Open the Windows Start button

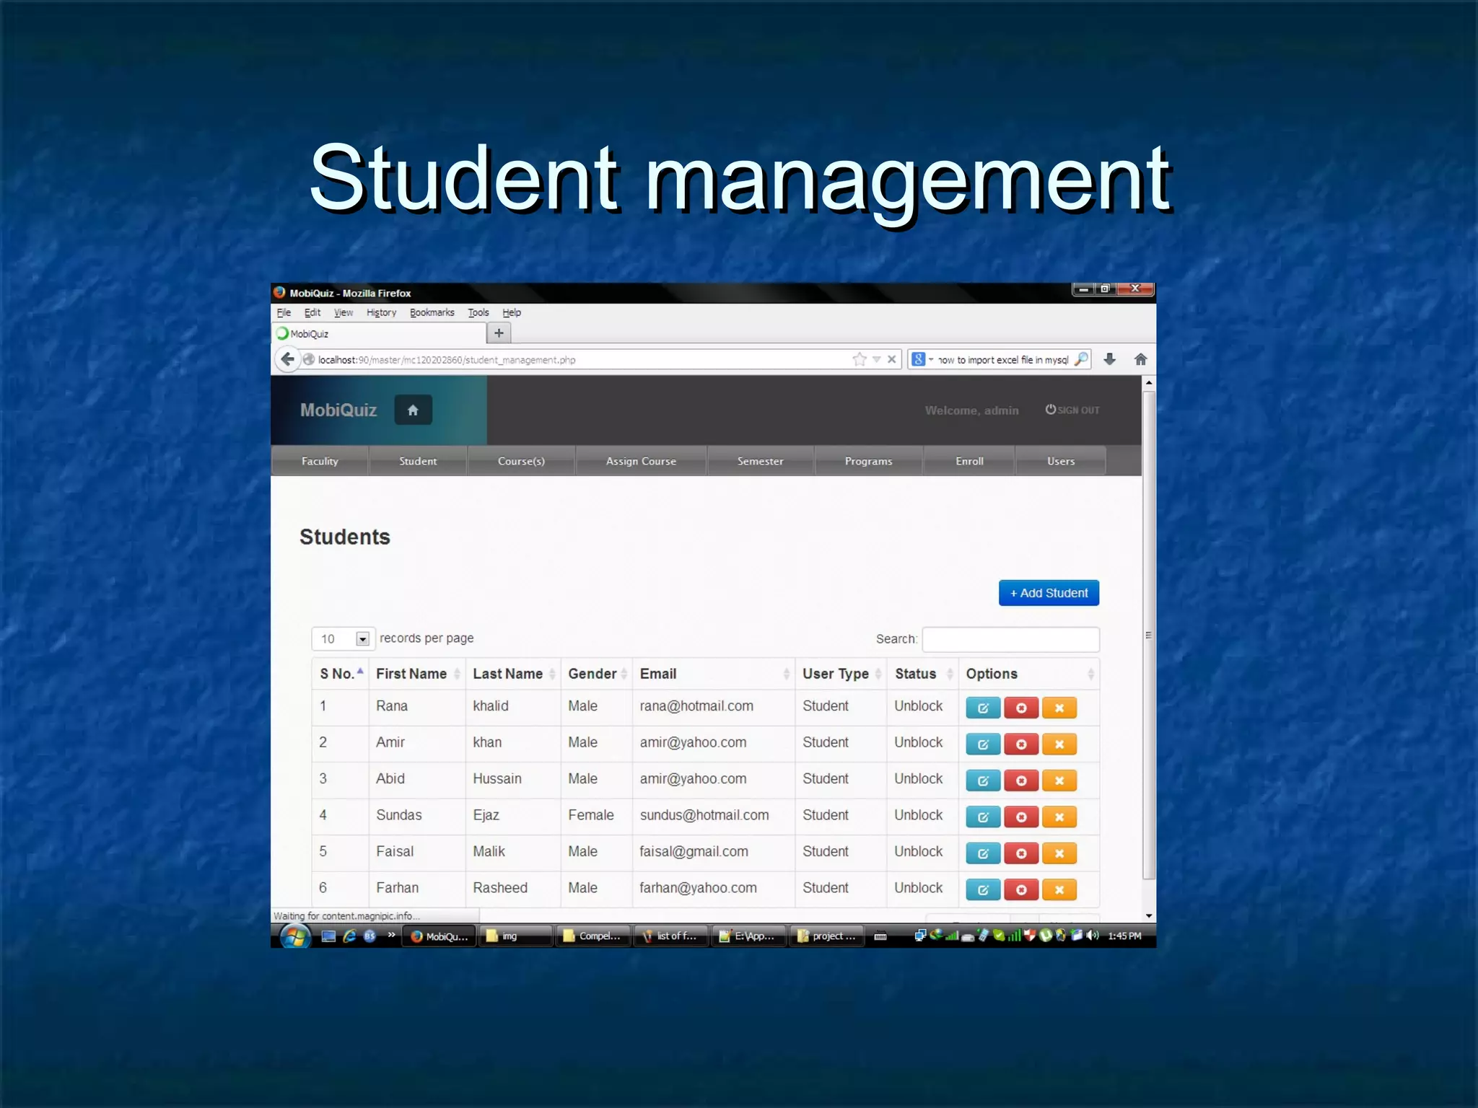[x=294, y=936]
